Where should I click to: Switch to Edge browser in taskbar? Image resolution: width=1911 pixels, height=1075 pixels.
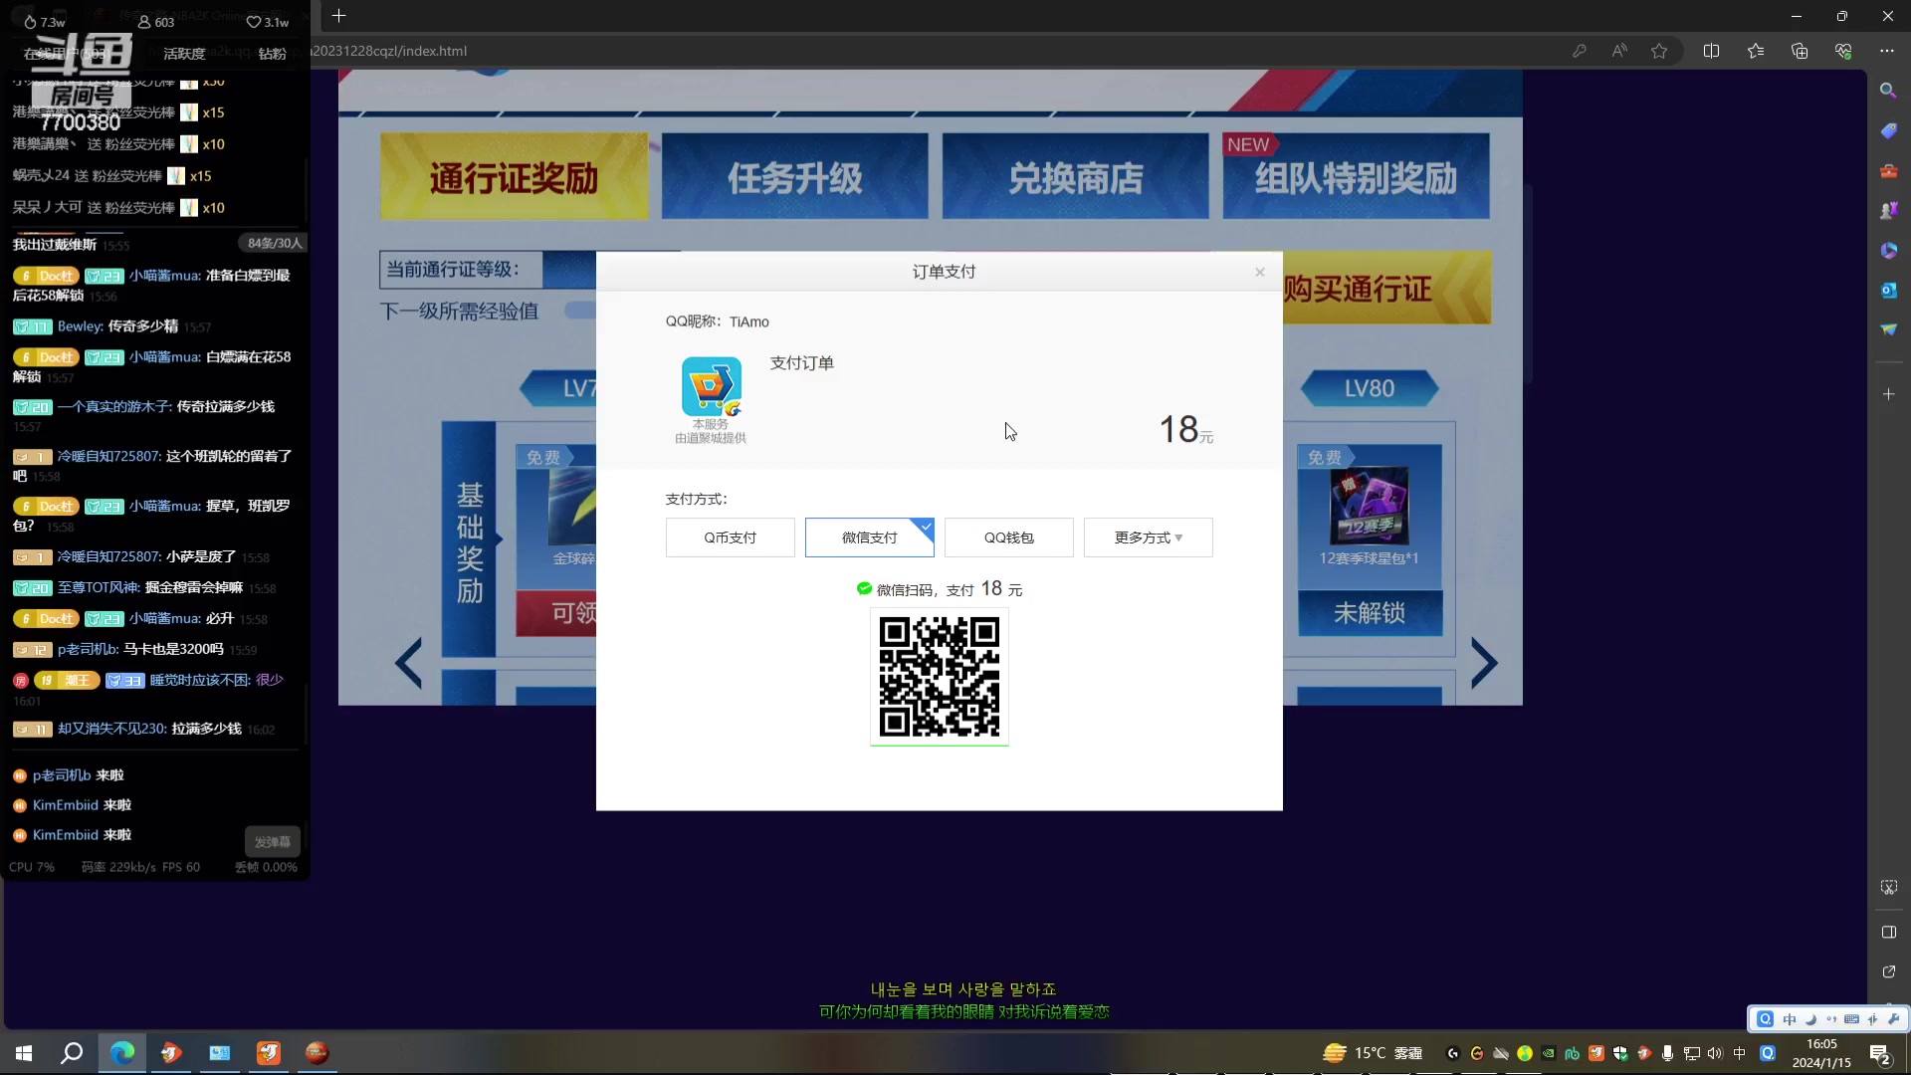(x=121, y=1053)
